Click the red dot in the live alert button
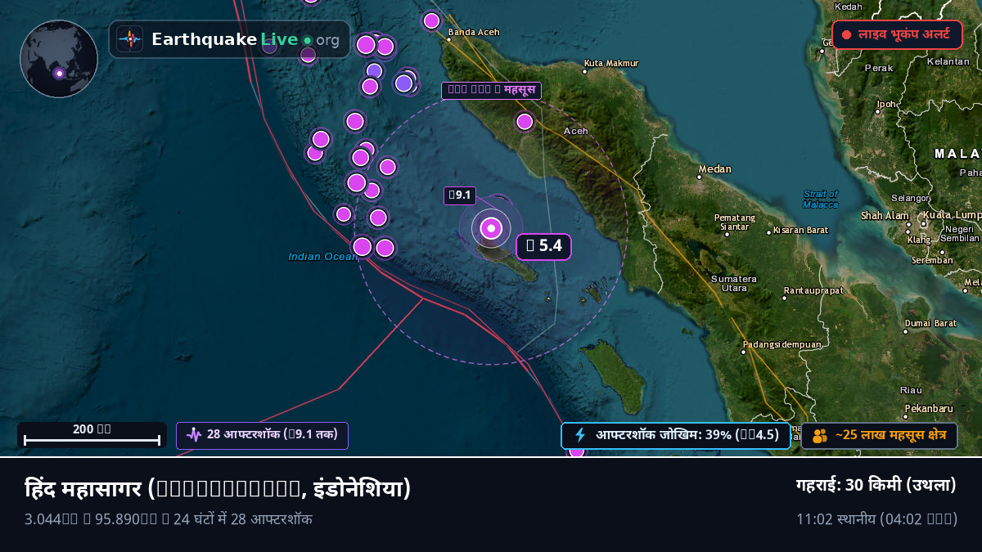Viewport: 982px width, 552px height. tap(847, 35)
